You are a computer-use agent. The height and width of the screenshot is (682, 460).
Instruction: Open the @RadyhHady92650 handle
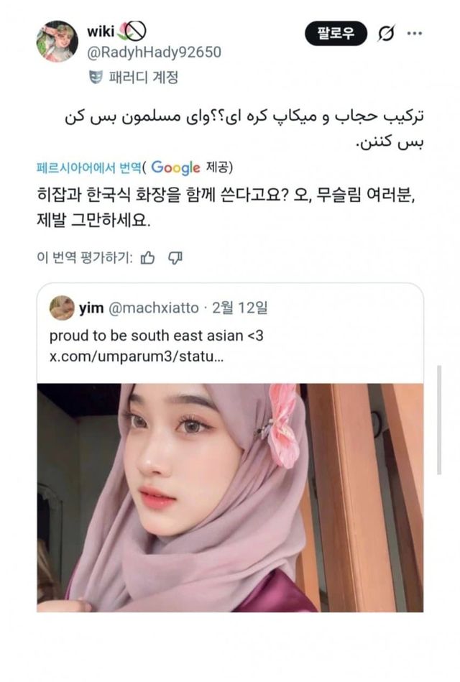[154, 52]
